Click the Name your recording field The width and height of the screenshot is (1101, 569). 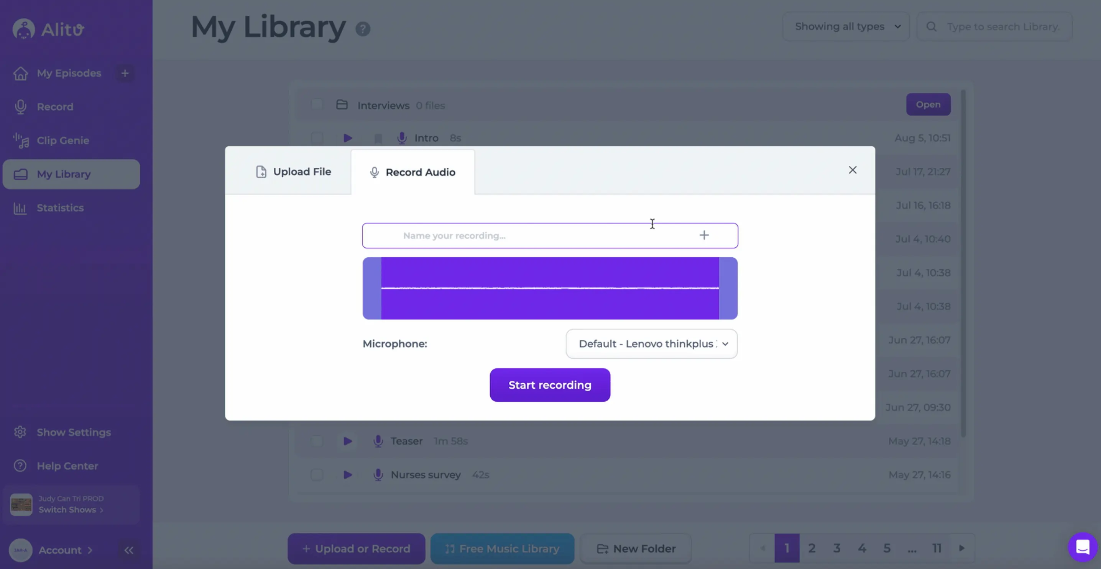tap(550, 235)
